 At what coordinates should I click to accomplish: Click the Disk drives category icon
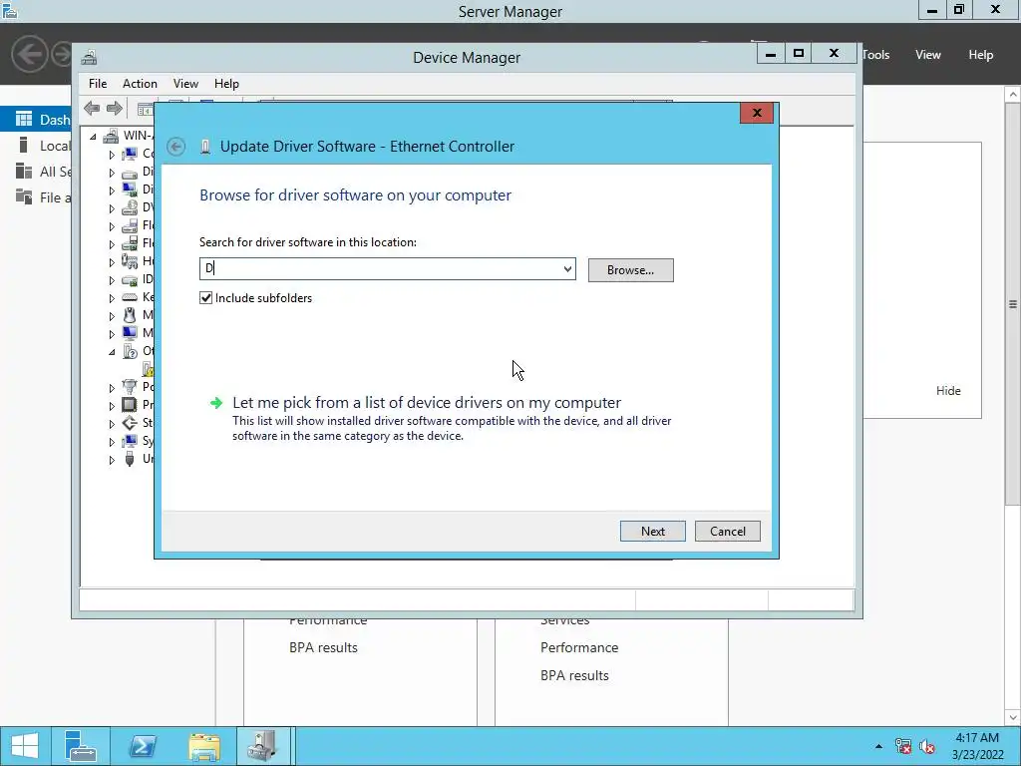pos(130,172)
